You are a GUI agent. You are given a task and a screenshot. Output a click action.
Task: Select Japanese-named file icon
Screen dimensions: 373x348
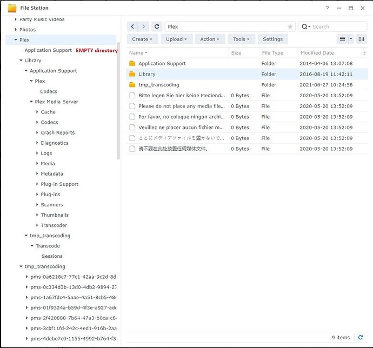132,138
